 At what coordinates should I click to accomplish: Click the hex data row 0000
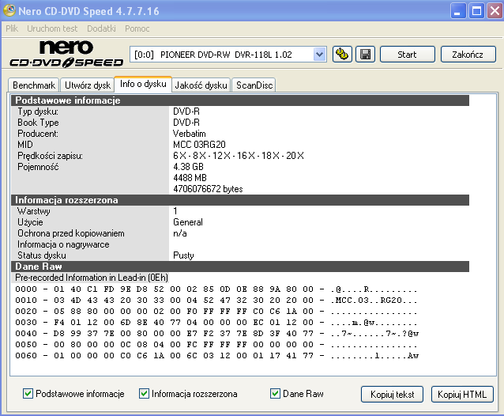(x=216, y=289)
